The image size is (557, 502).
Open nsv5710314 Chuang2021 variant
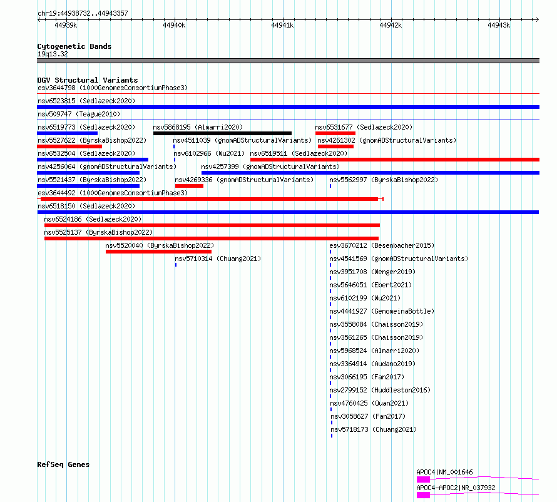pos(218,259)
